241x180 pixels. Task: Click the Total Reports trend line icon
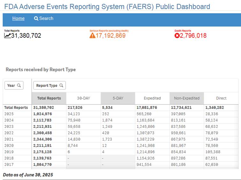pos(7,35)
